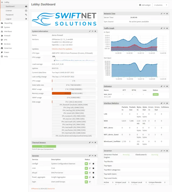Edit the Zenarmor widget

click(162, 151)
